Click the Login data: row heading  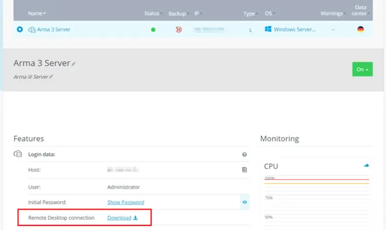pyautogui.click(x=42, y=154)
